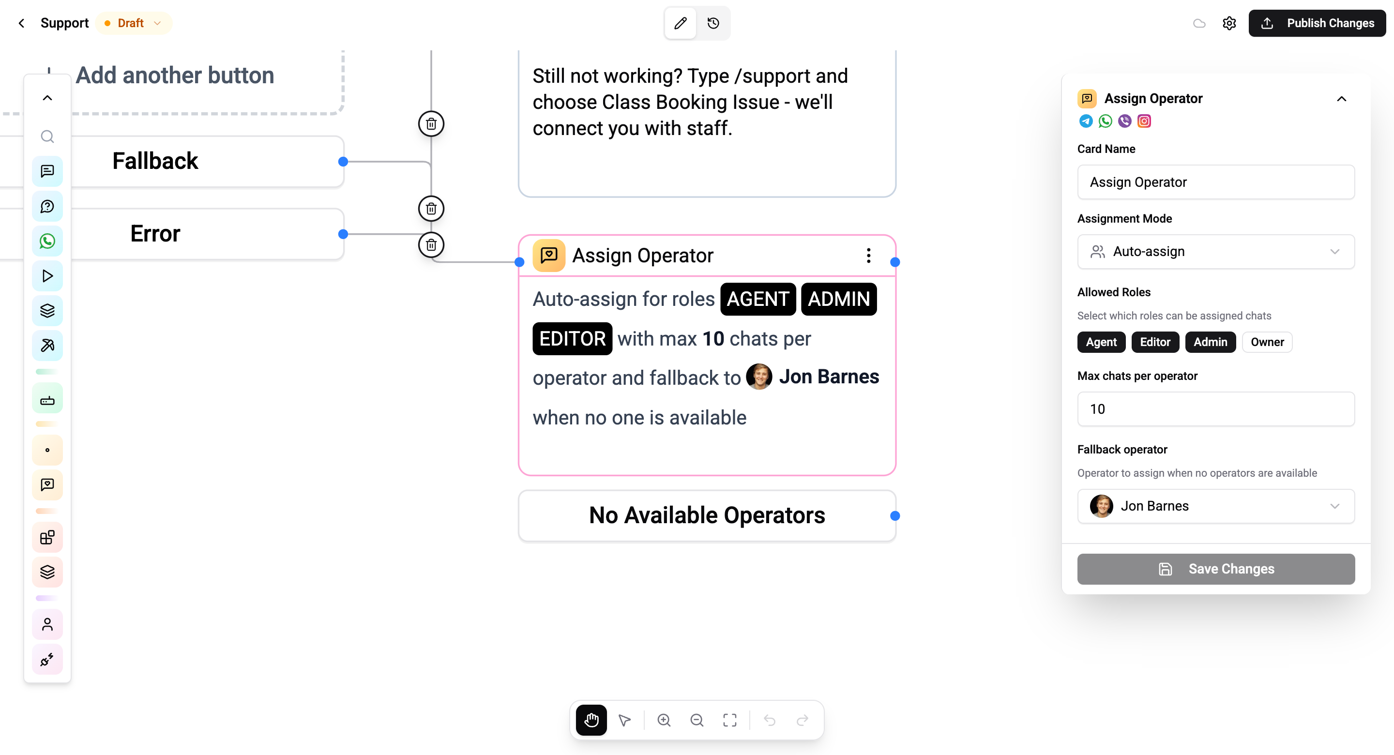Disable the Admin role in Allowed Roles
The height and width of the screenshot is (755, 1394).
click(1210, 342)
